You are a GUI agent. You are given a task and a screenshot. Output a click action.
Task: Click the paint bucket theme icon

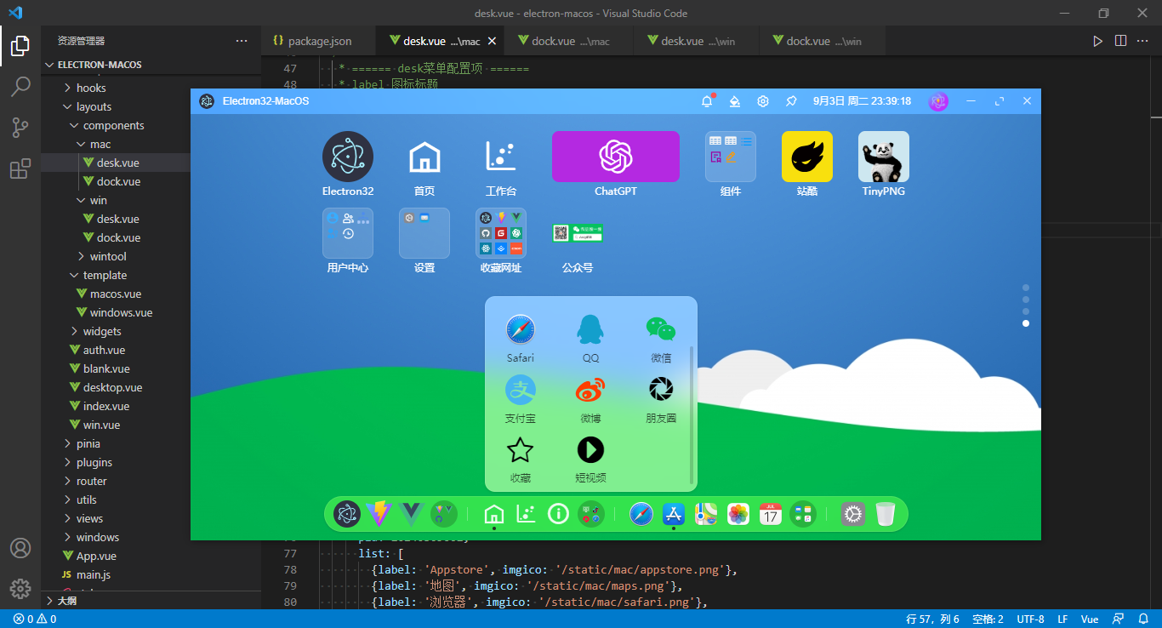pyautogui.click(x=735, y=101)
